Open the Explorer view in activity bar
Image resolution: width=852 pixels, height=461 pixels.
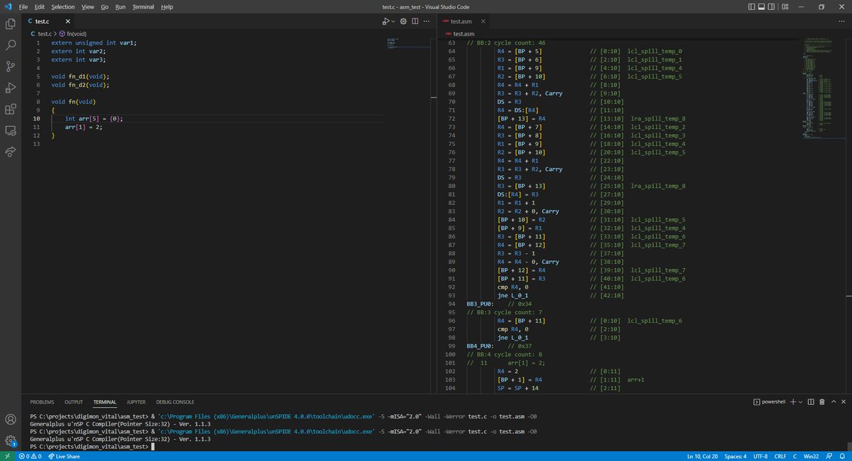(x=11, y=23)
